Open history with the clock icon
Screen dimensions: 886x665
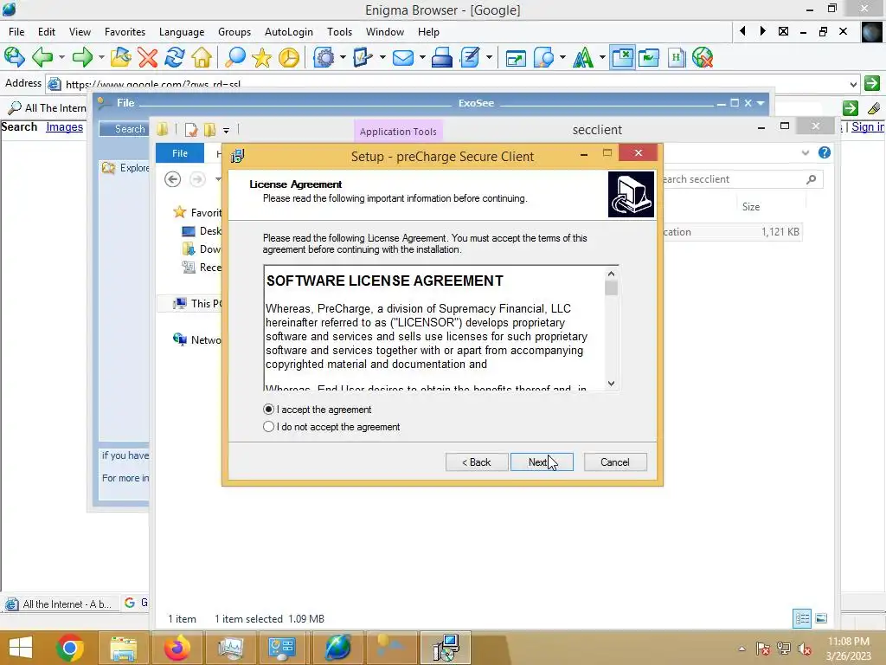[x=289, y=58]
